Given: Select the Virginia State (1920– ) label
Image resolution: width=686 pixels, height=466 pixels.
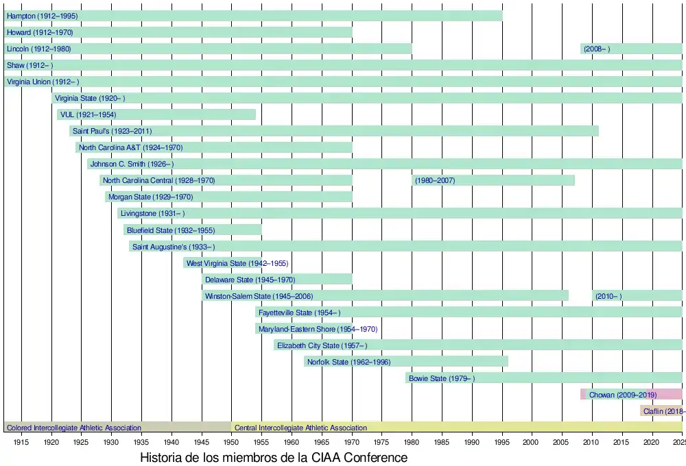Looking at the screenshot, I should [x=90, y=98].
